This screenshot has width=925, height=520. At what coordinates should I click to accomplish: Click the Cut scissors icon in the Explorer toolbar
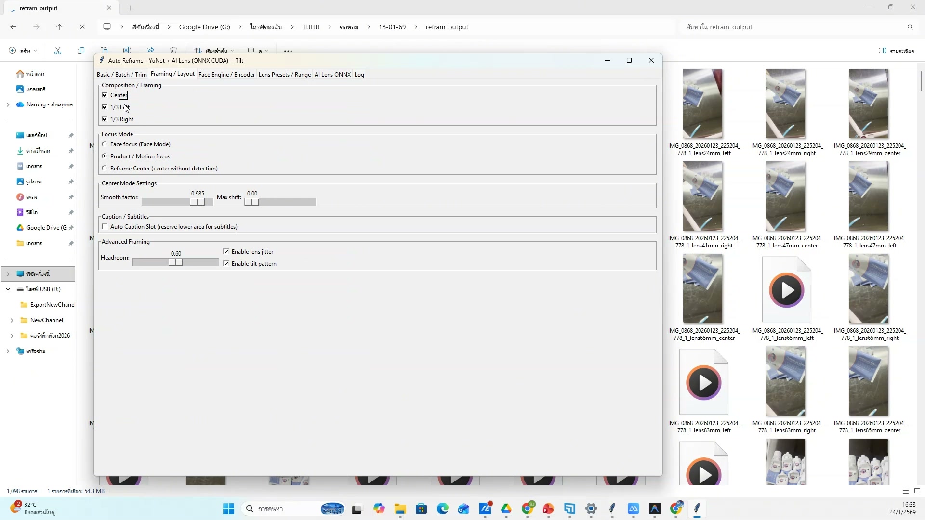coord(58,51)
